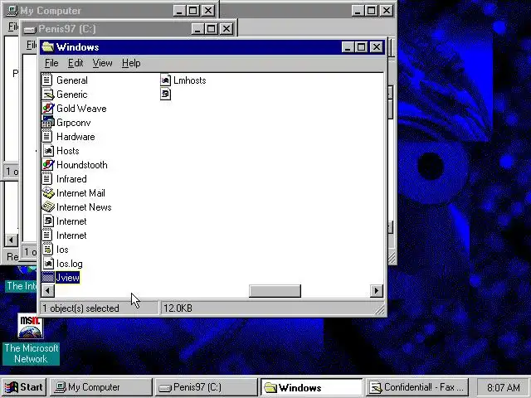Switch to My Computer taskbar button

[x=101, y=387]
